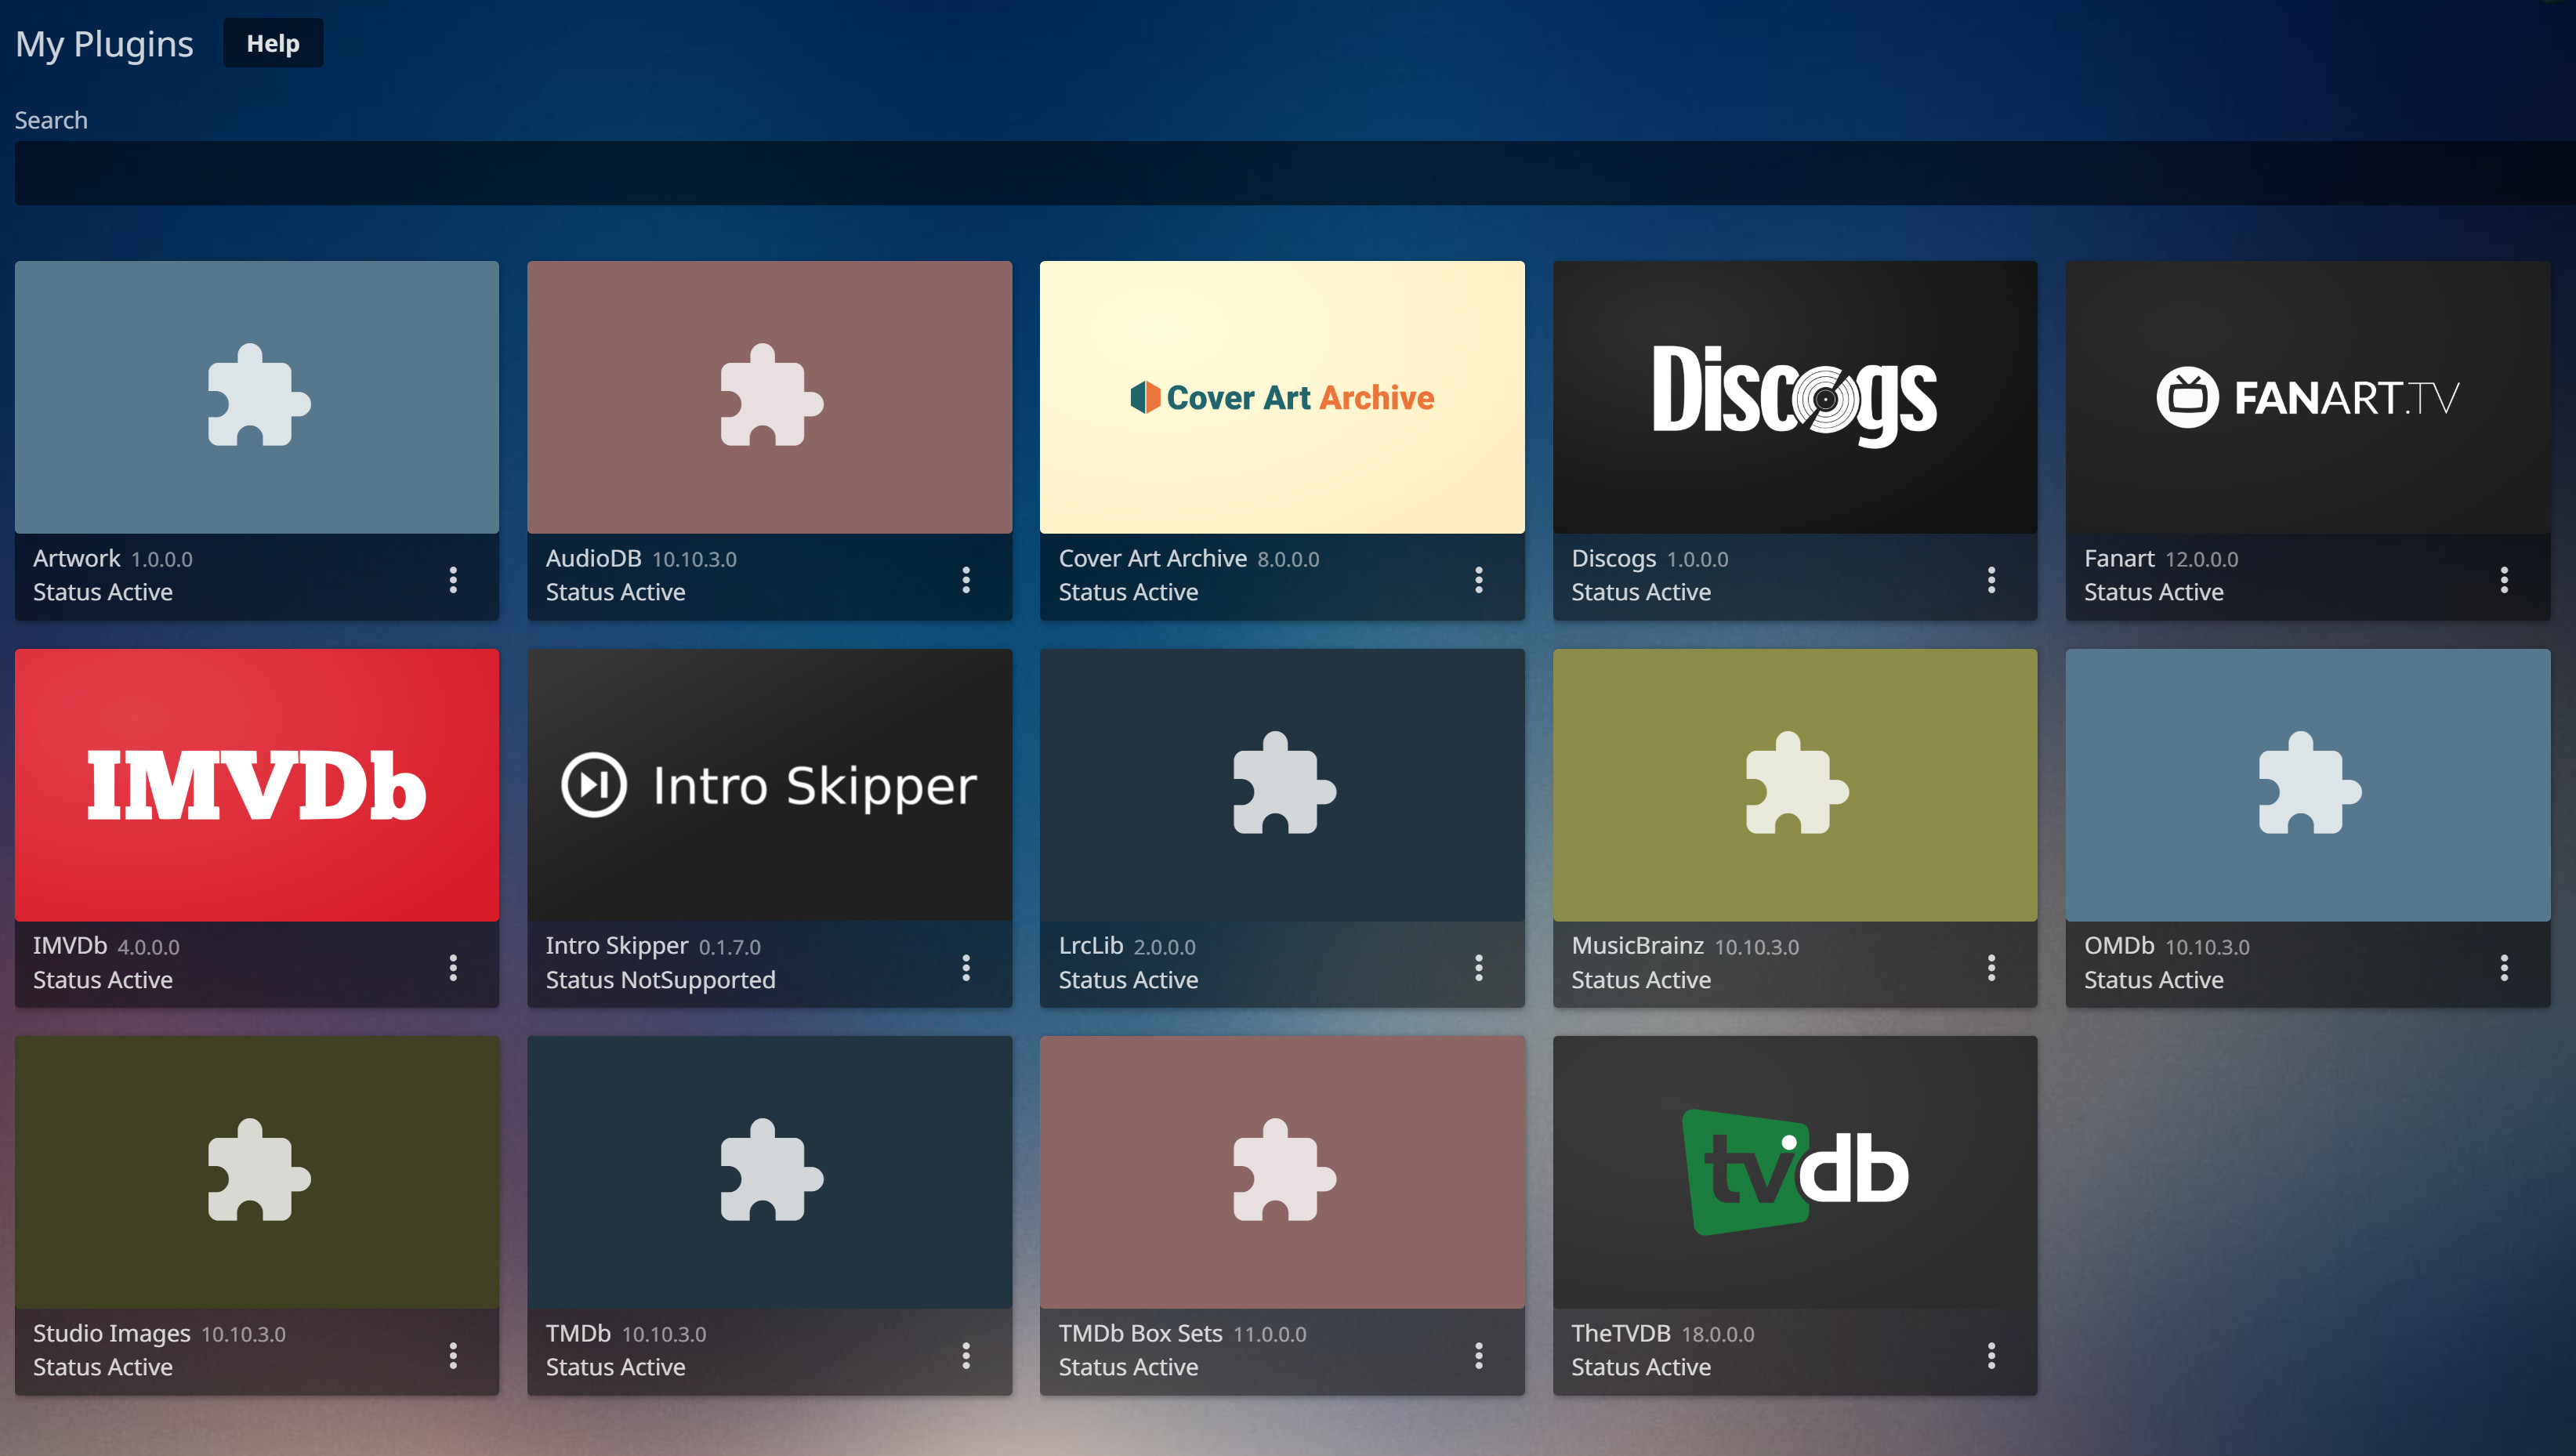
Task: Open the Discogs plugin three-dot menu
Action: [1991, 580]
